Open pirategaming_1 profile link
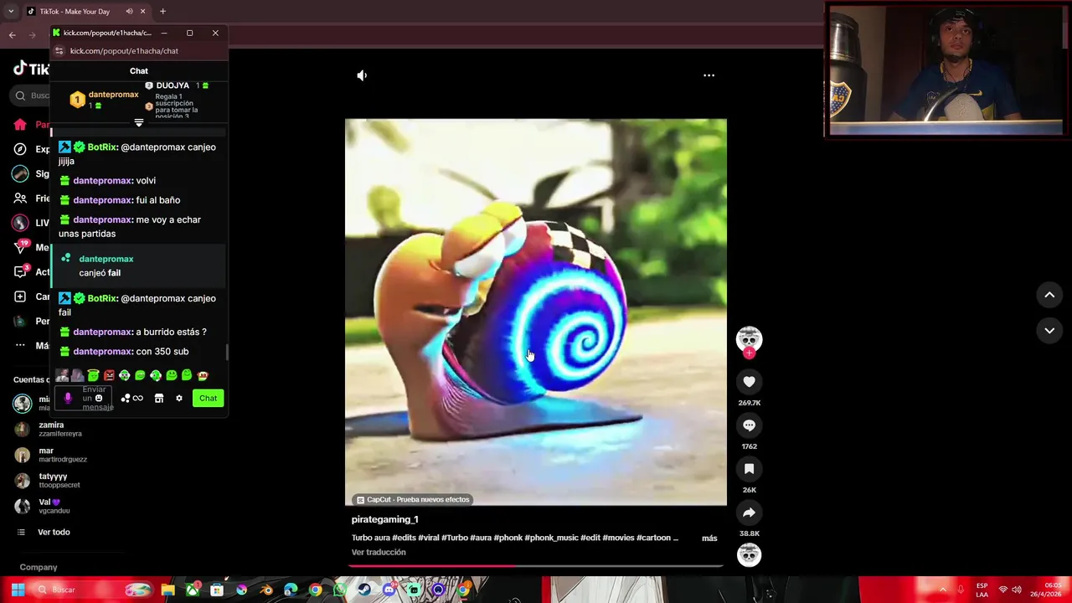1072x603 pixels. click(384, 519)
